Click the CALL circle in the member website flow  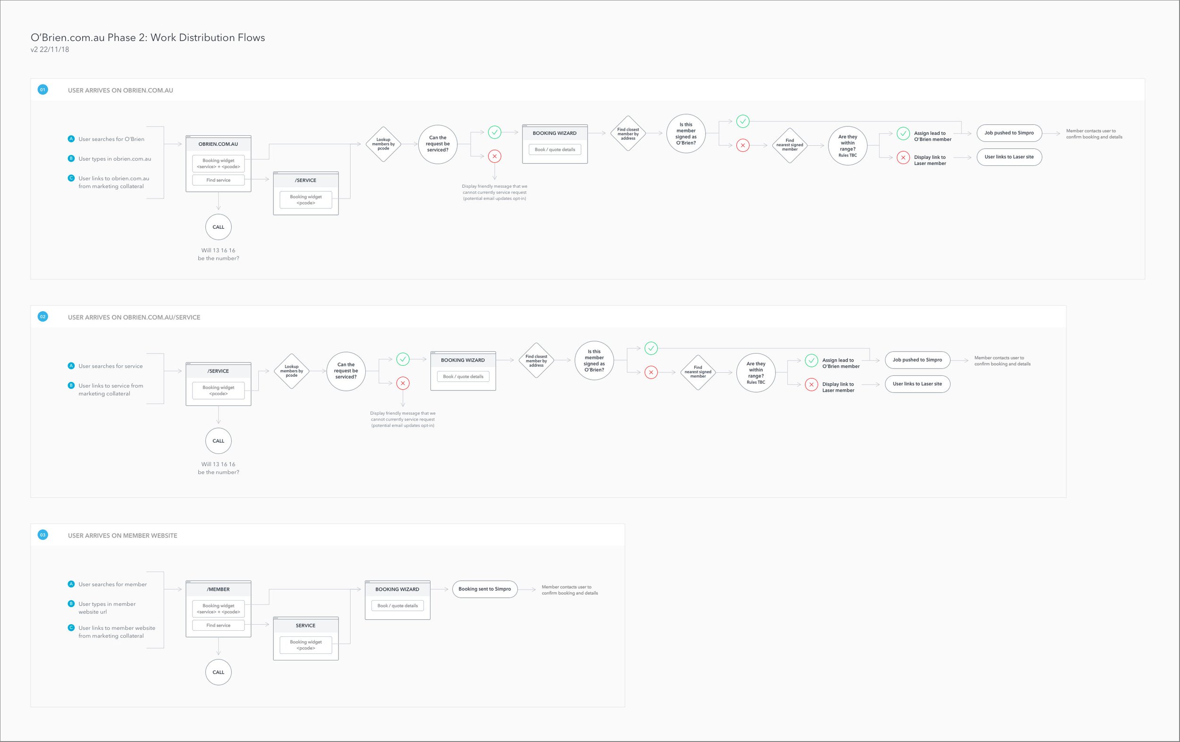[218, 672]
